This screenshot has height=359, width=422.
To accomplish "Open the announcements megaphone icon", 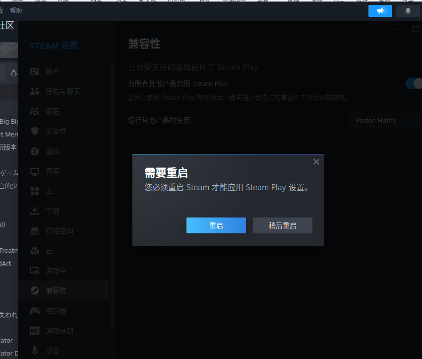I will pos(380,11).
